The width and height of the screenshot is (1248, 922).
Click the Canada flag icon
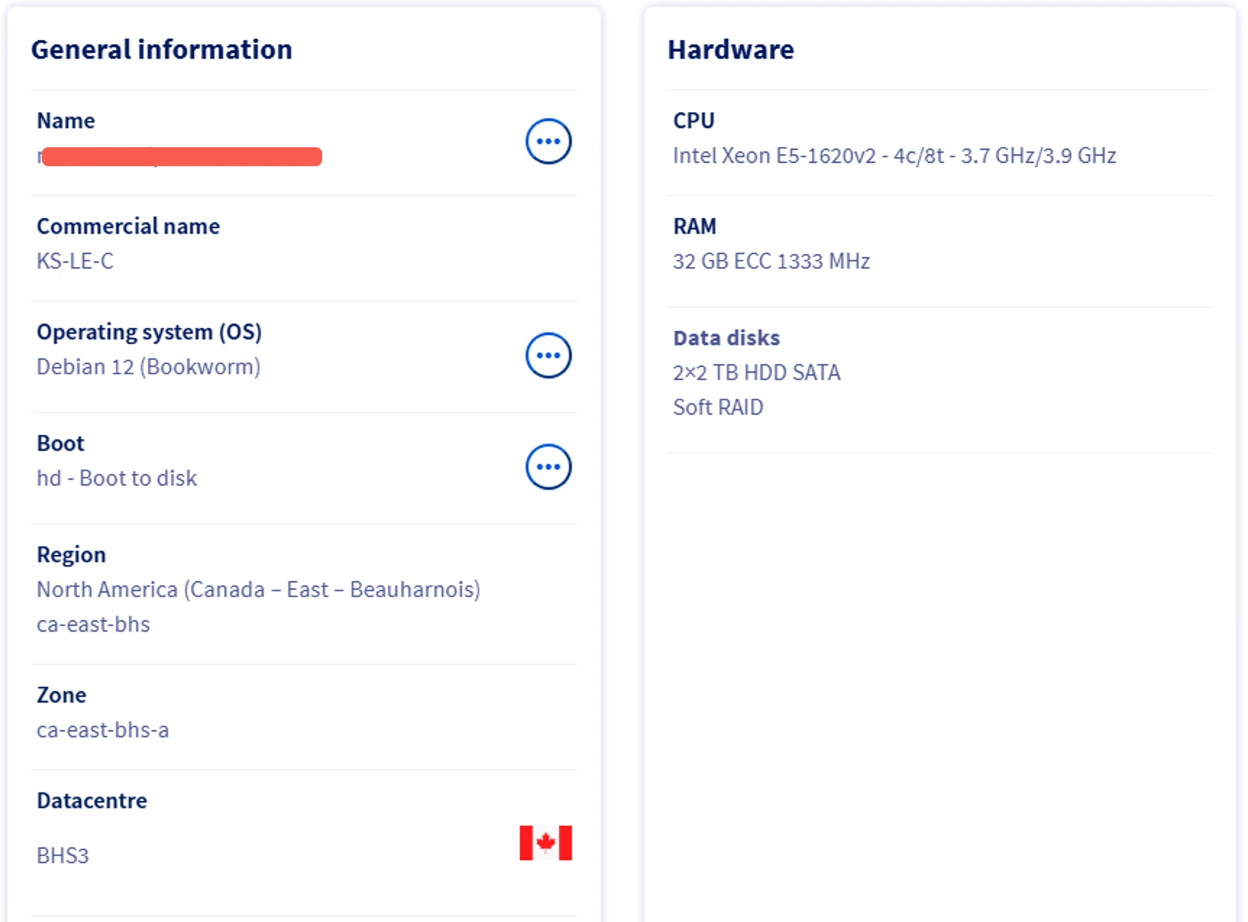point(545,842)
